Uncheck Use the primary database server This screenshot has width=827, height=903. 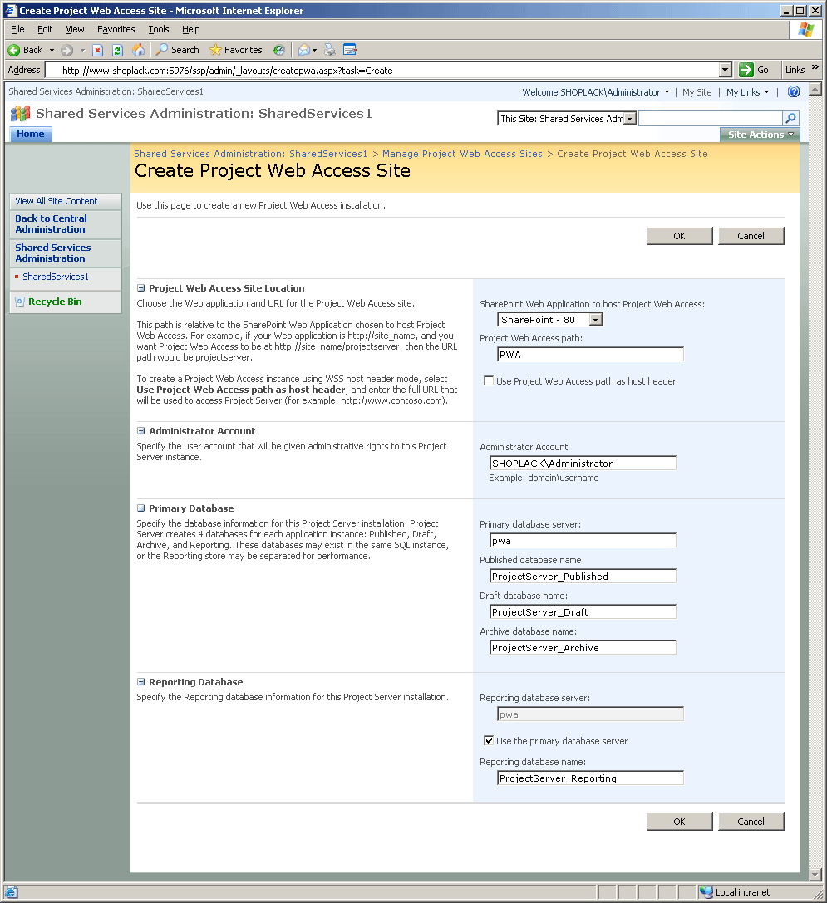(489, 740)
